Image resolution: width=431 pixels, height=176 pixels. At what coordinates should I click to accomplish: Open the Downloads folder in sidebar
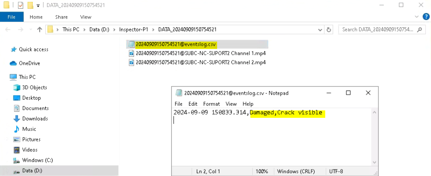point(30,119)
